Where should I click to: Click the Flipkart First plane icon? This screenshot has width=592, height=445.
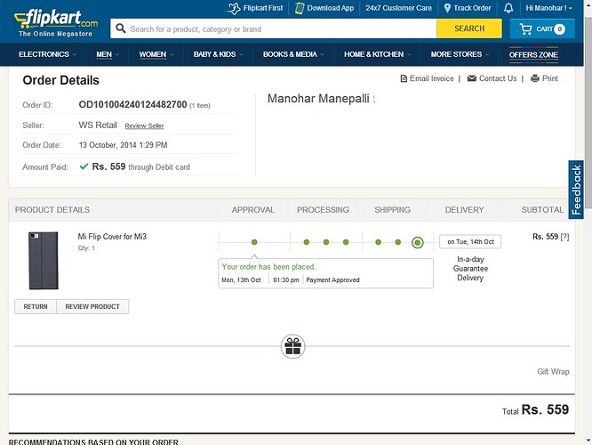[234, 8]
